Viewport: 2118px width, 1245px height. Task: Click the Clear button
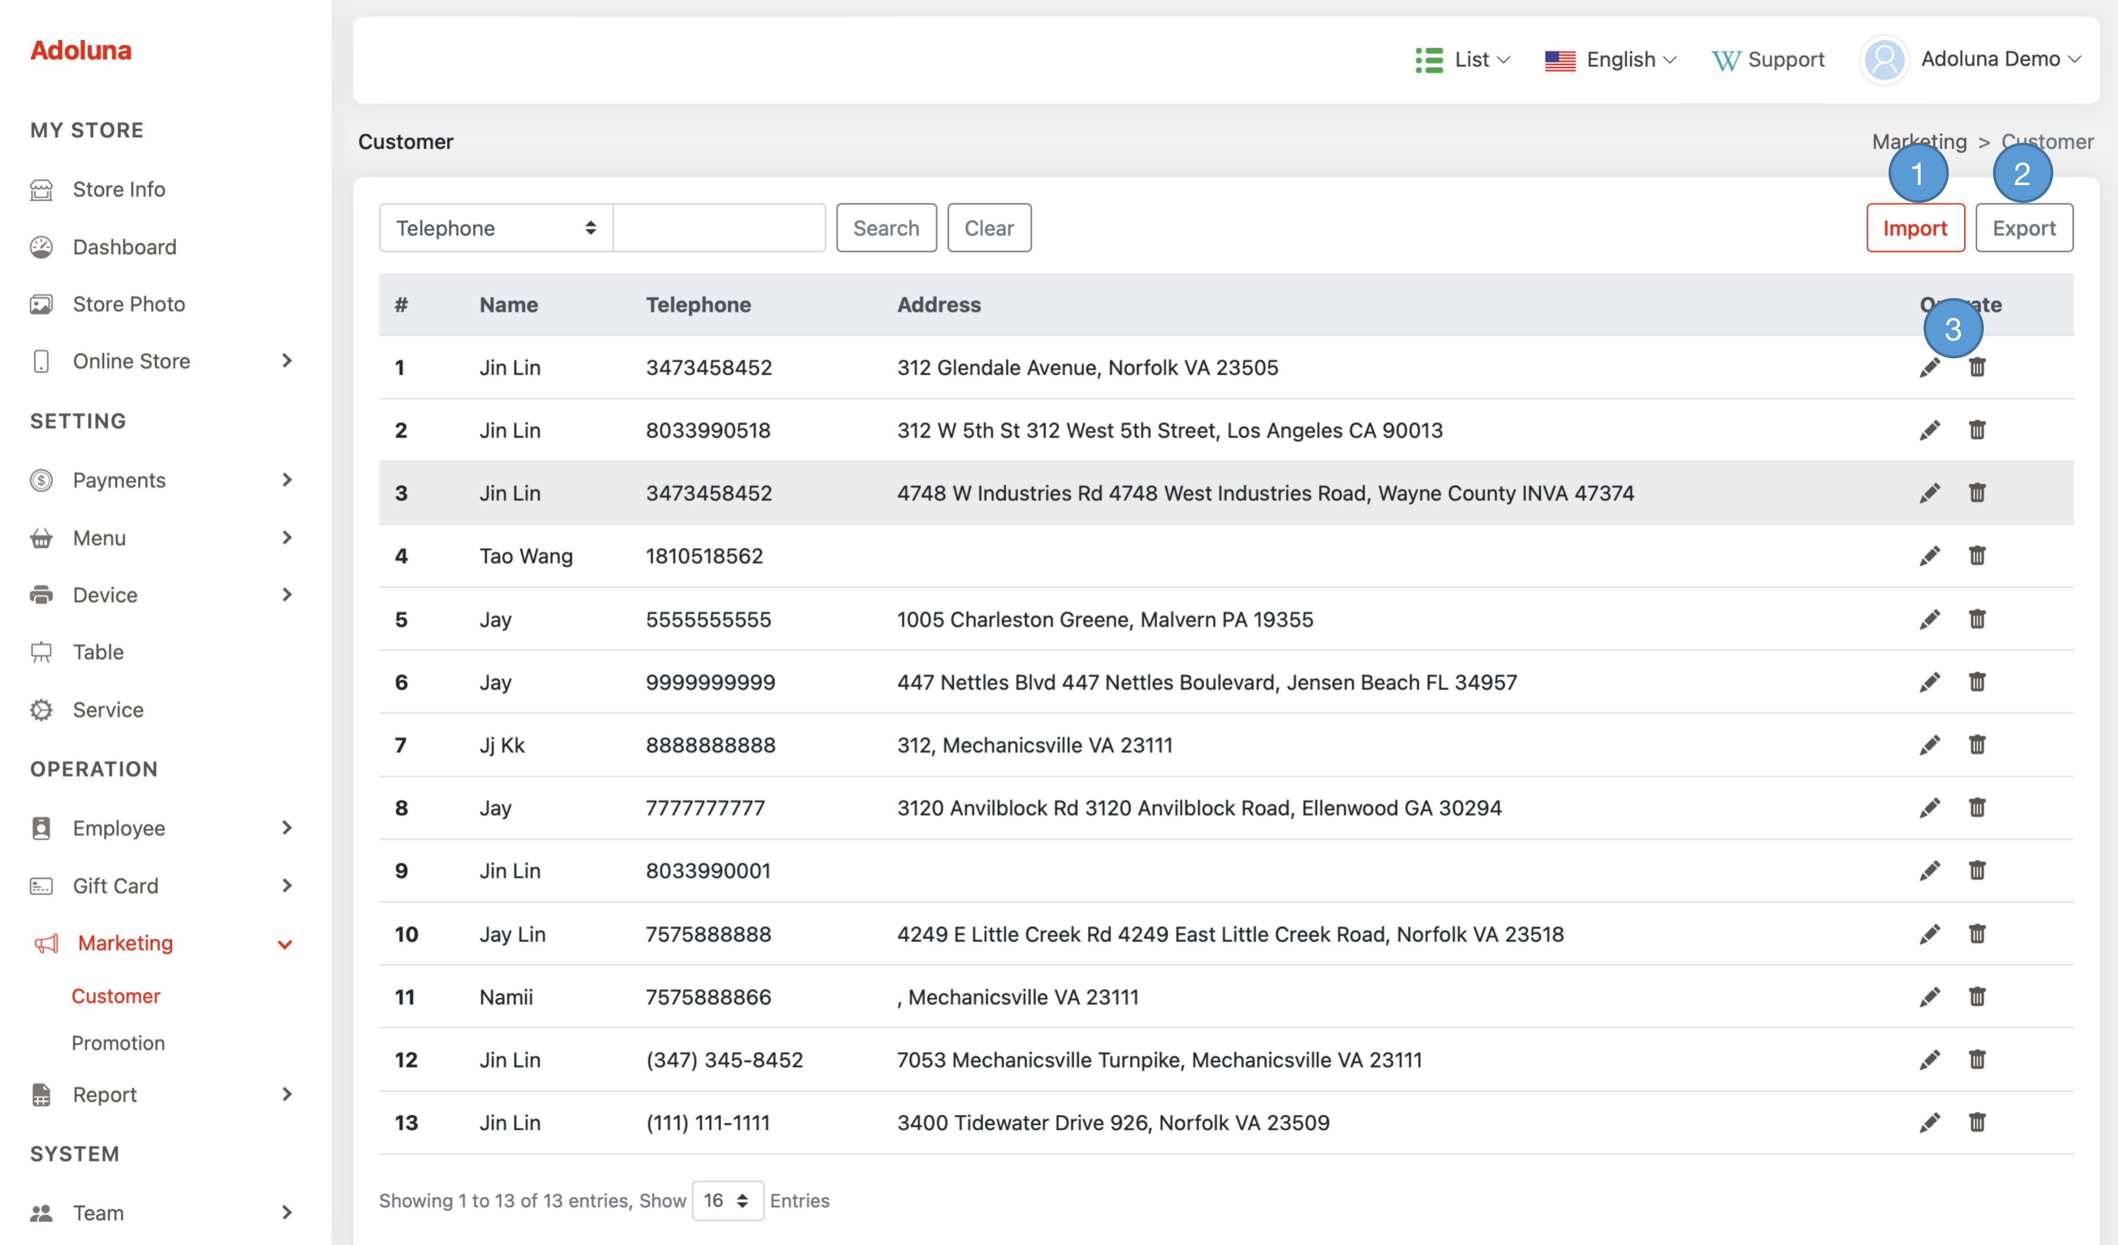click(x=989, y=228)
